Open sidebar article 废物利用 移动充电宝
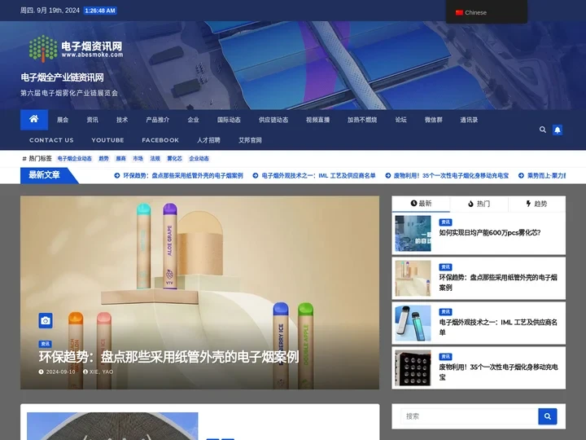This screenshot has height=440, width=586. click(498, 372)
